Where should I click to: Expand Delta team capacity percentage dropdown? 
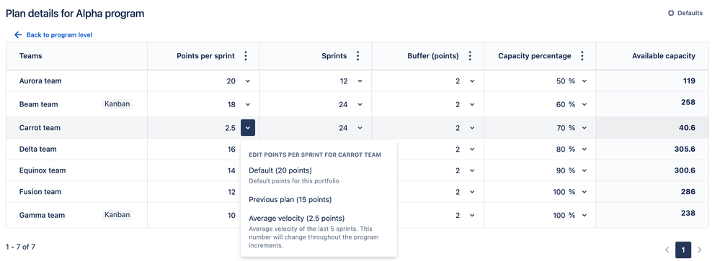585,150
